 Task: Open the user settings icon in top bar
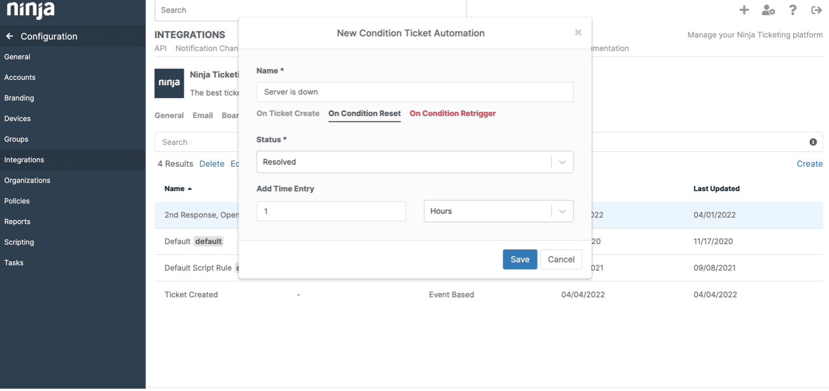768,10
